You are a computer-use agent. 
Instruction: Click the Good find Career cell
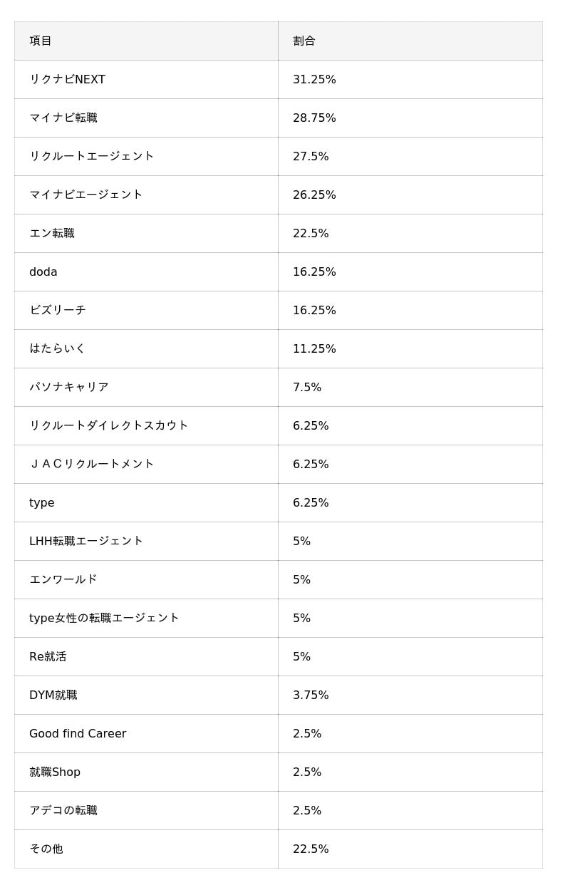point(78,733)
